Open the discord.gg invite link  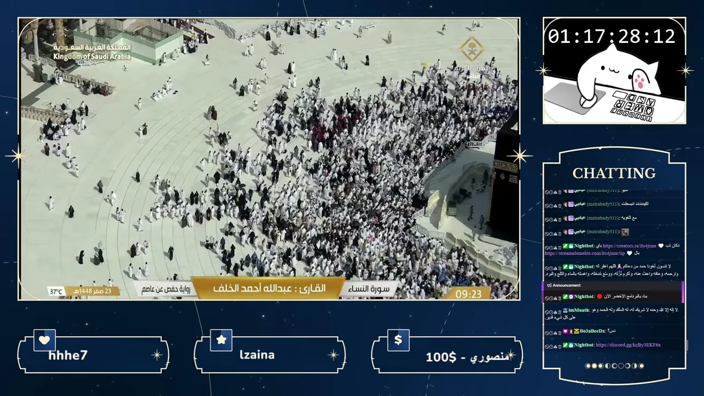[628, 345]
